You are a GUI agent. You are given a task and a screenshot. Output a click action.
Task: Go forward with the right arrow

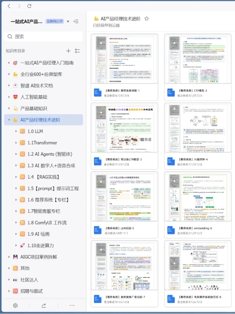(19, 6)
